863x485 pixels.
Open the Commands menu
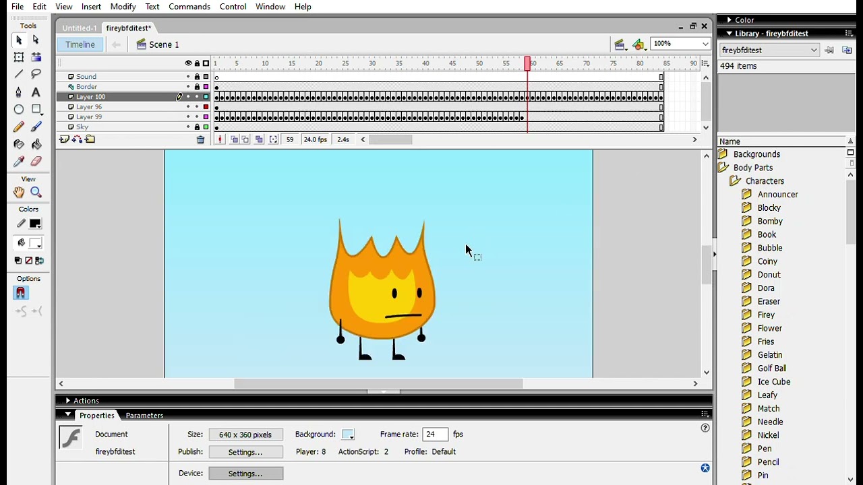click(x=189, y=7)
